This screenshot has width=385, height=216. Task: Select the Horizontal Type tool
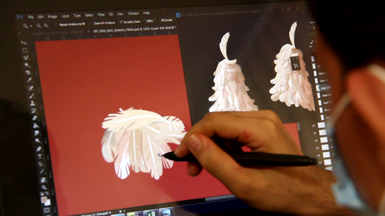(x=40, y=156)
